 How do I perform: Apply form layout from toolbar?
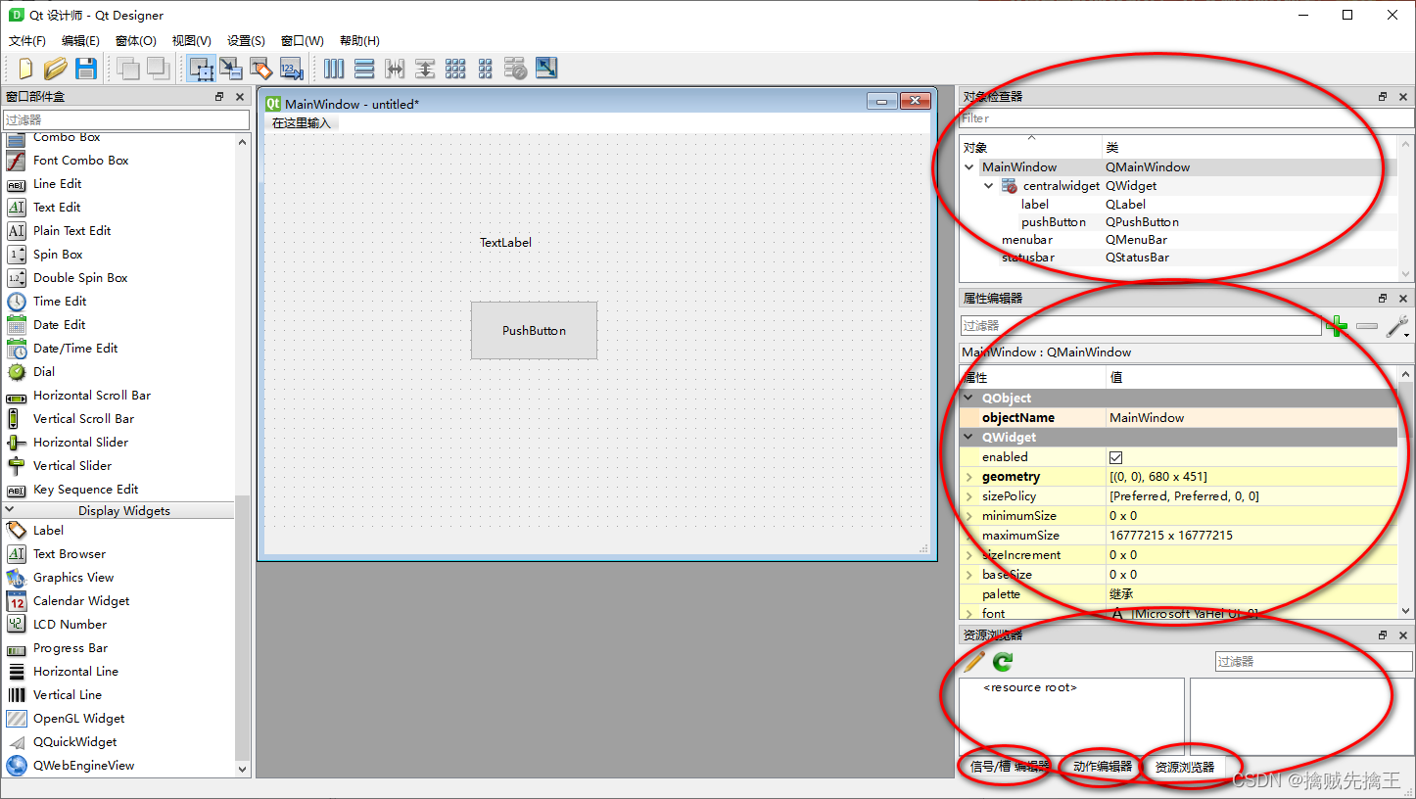pyautogui.click(x=486, y=68)
